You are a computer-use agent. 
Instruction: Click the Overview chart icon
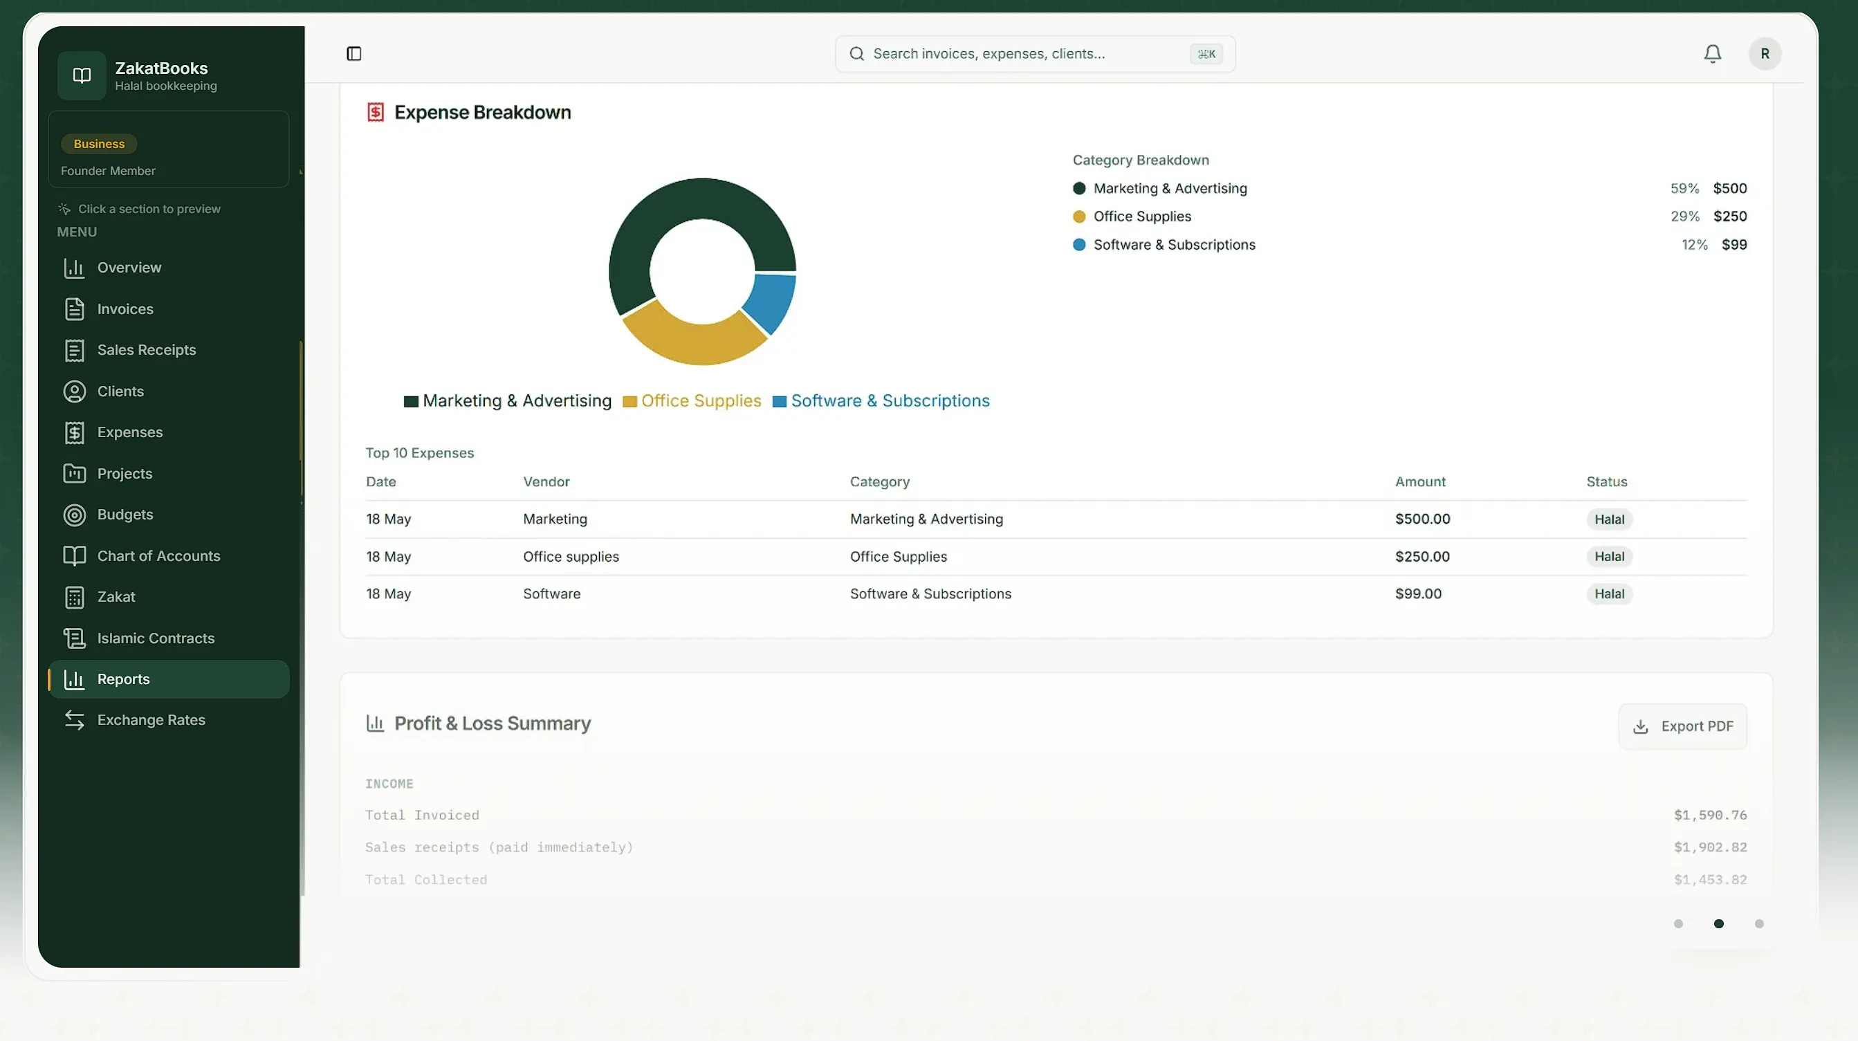point(74,268)
